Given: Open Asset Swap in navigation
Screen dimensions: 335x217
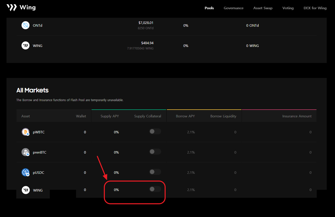Looking at the screenshot, I should click(x=263, y=8).
